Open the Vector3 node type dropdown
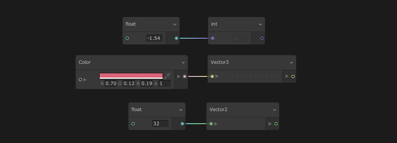Screen dimensions: 397x143 [x=291, y=63]
